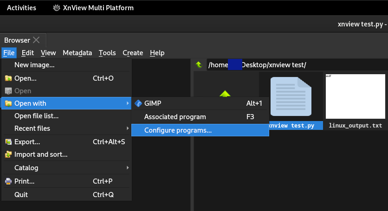Select Configure programs... option
Screen dimensions: 388x211
point(200,130)
